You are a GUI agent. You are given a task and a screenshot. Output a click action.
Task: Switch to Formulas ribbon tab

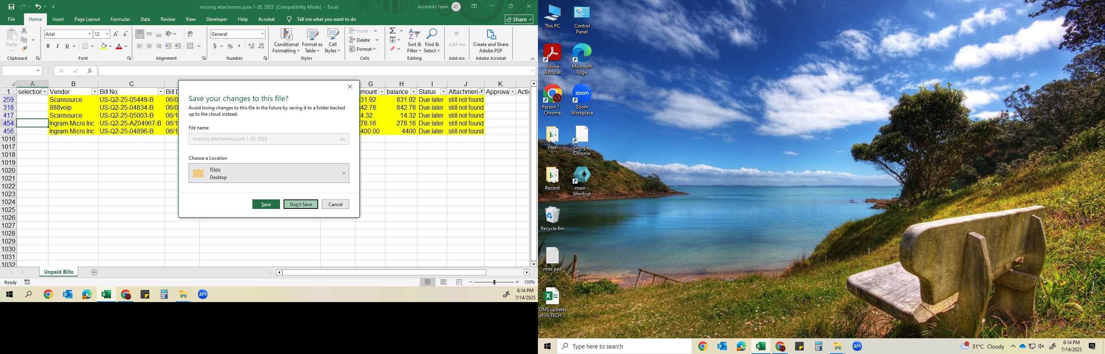pyautogui.click(x=120, y=19)
